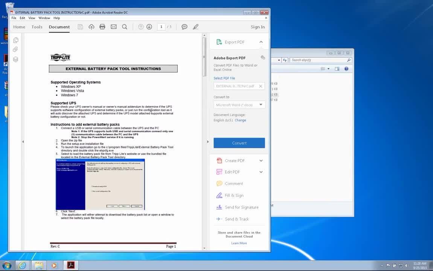This screenshot has width=433, height=271.
Task: Switch to the Tools tab
Action: (37, 27)
